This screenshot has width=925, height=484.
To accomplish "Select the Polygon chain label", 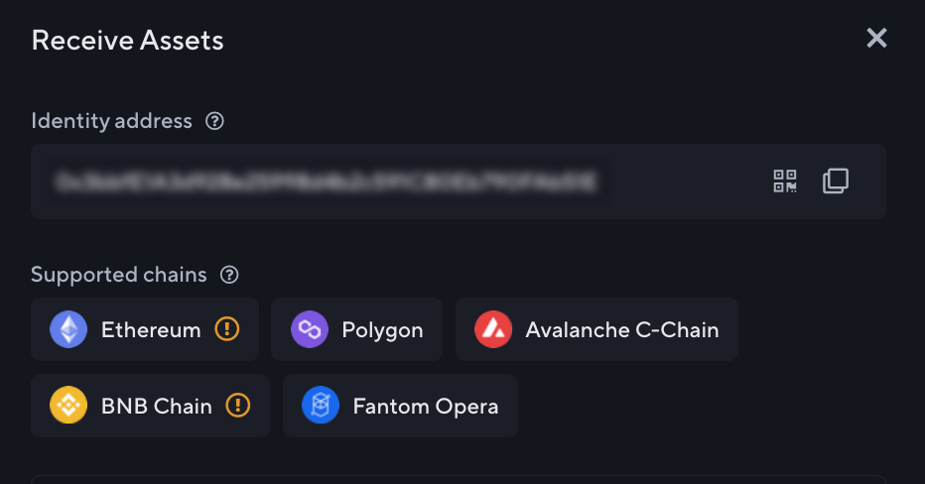I will [382, 329].
